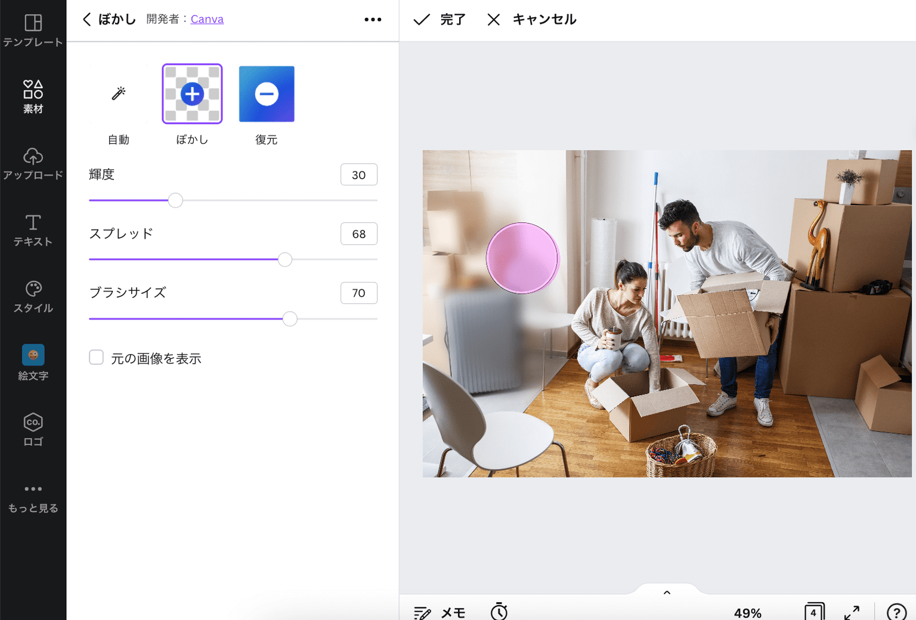Expand the page panel with the up chevron
Image resolution: width=916 pixels, height=620 pixels.
667,593
